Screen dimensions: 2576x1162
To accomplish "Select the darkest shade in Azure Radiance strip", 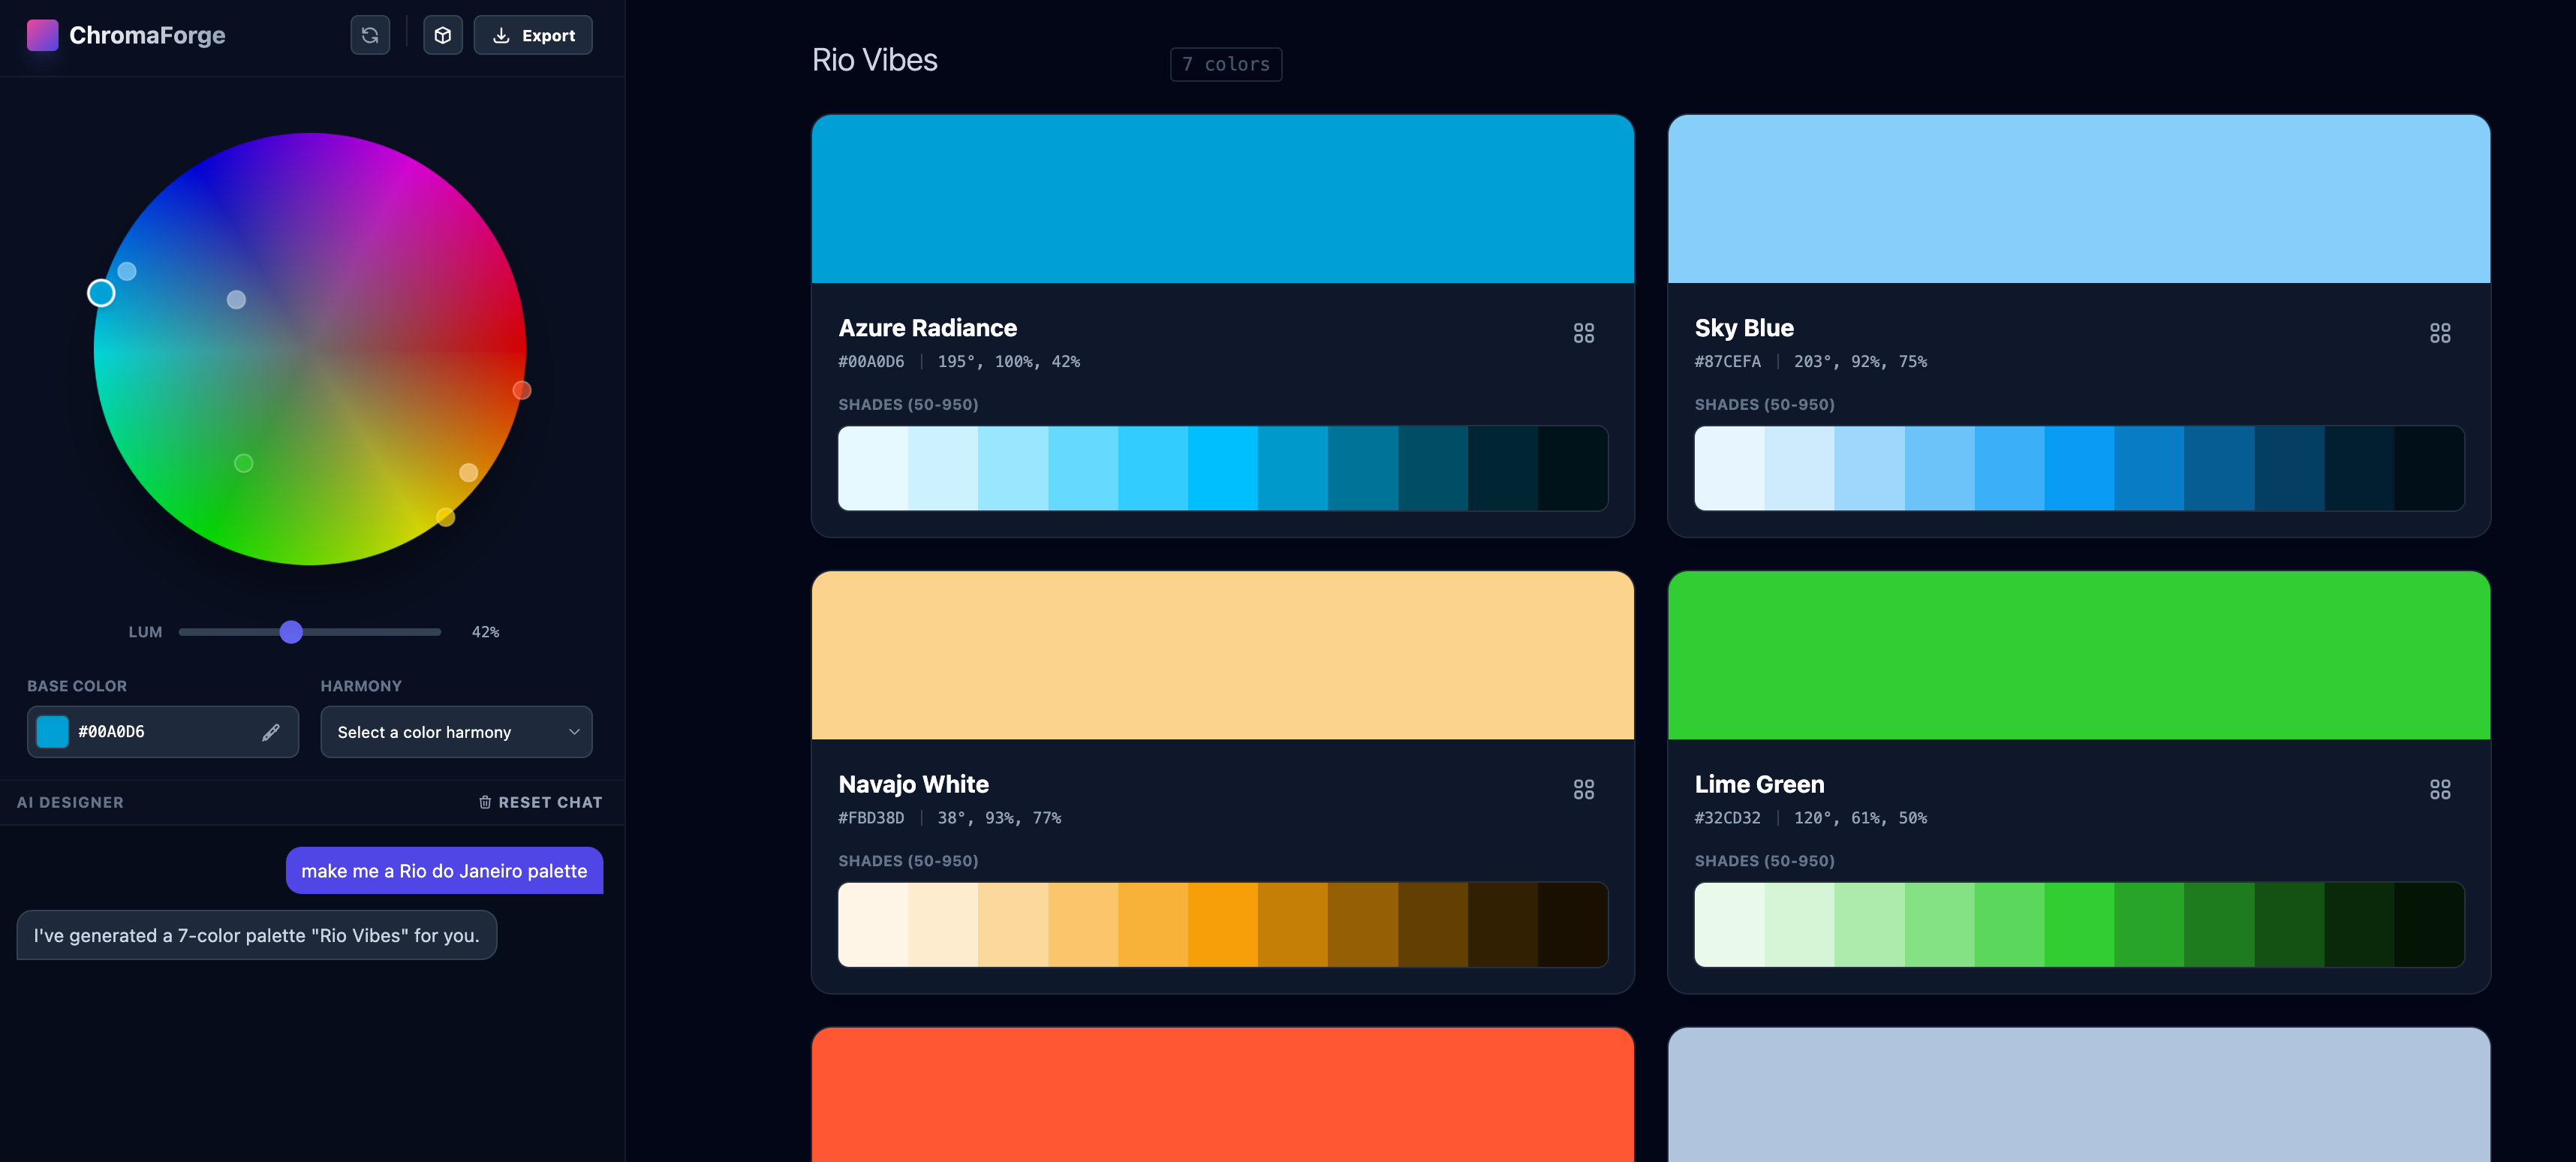I will [x=1572, y=467].
